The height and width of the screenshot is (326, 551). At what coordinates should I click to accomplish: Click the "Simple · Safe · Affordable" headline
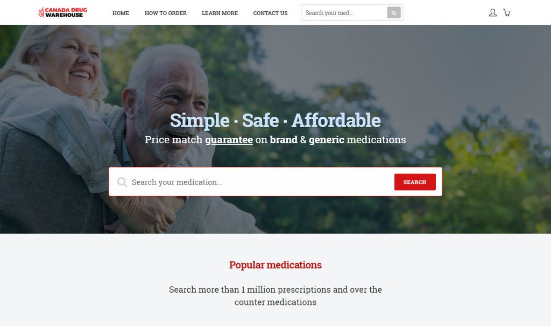pyautogui.click(x=275, y=120)
